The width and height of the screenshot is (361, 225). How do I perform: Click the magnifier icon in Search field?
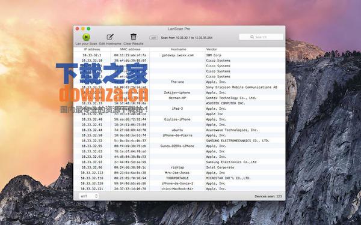252,37
